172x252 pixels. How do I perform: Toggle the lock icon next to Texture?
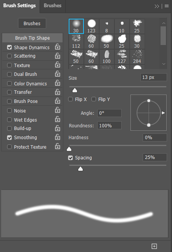(58, 64)
